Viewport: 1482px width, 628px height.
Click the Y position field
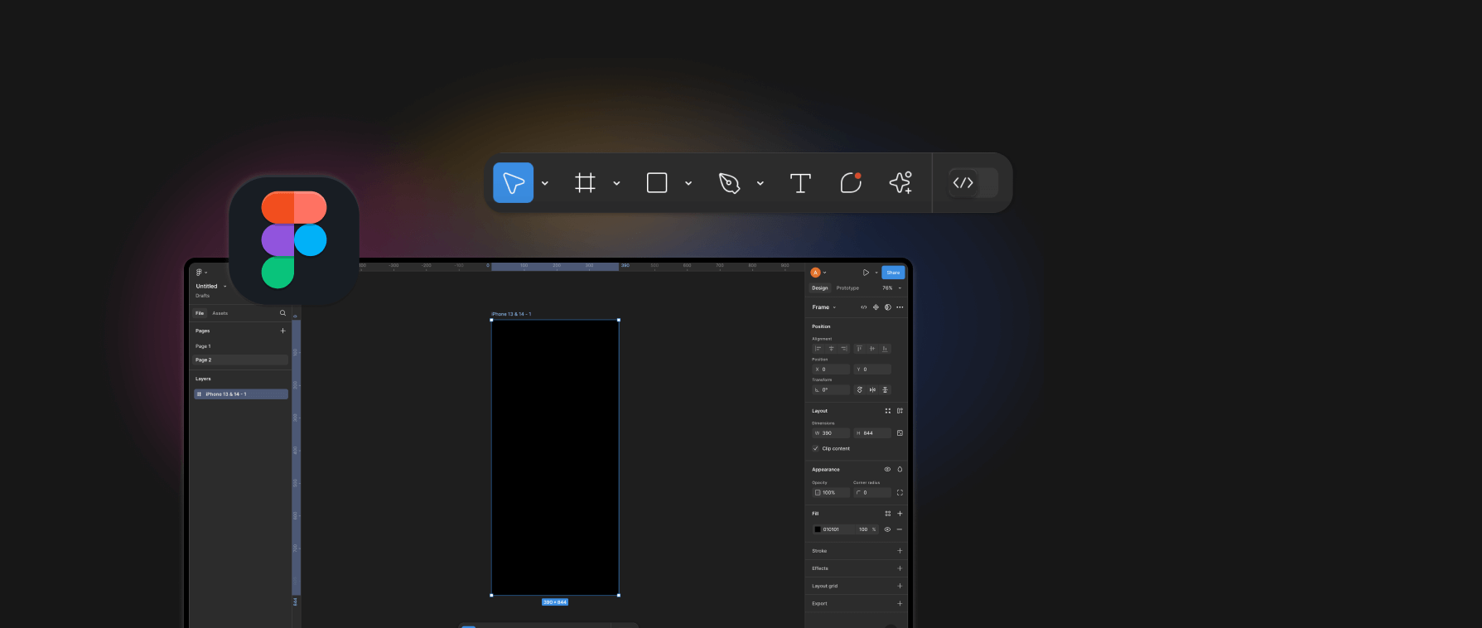pos(872,370)
